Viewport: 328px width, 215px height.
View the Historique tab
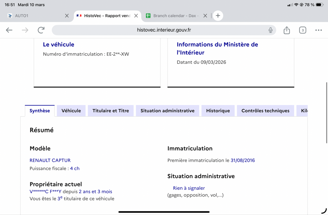(x=218, y=111)
